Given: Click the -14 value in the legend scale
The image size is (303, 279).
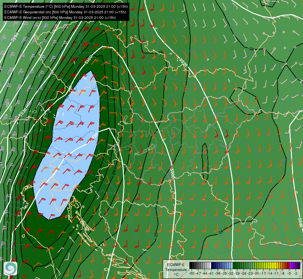Looking at the screenshot, I should [270, 273].
